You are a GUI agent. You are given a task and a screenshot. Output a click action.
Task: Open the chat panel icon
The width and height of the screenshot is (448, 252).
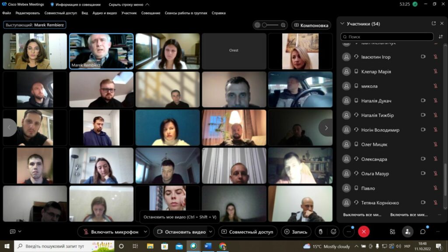pos(423,232)
